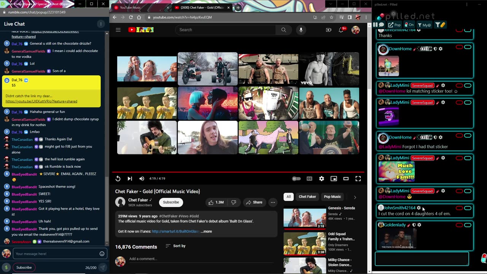Reload the YouTube page

[131, 17]
